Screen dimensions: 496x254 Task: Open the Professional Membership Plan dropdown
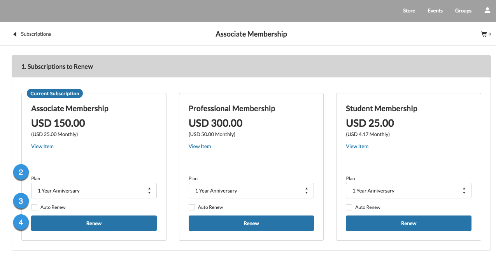[251, 191]
